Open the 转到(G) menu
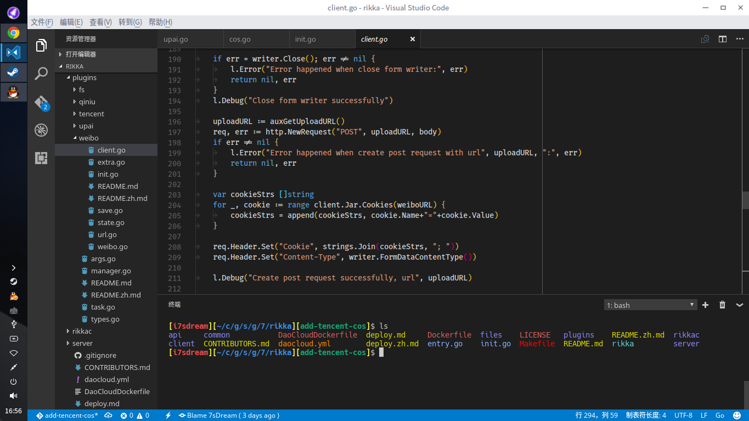Screen dimensions: 749x421 [x=130, y=22]
